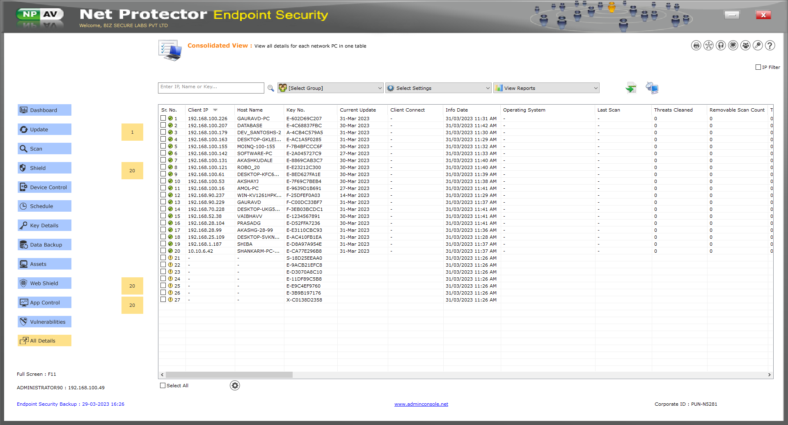Image resolution: width=788 pixels, height=425 pixels.
Task: Click the Schedule clock icon in sidebar
Action: coord(23,206)
